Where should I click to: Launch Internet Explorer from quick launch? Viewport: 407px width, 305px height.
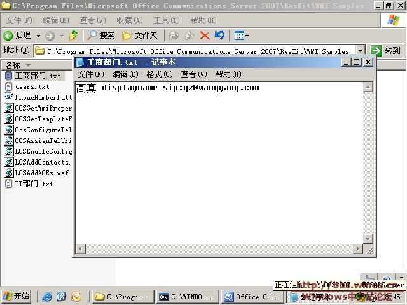[x=47, y=297]
